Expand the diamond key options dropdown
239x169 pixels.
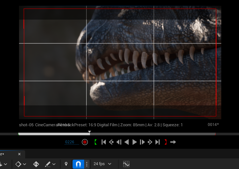click(25, 164)
